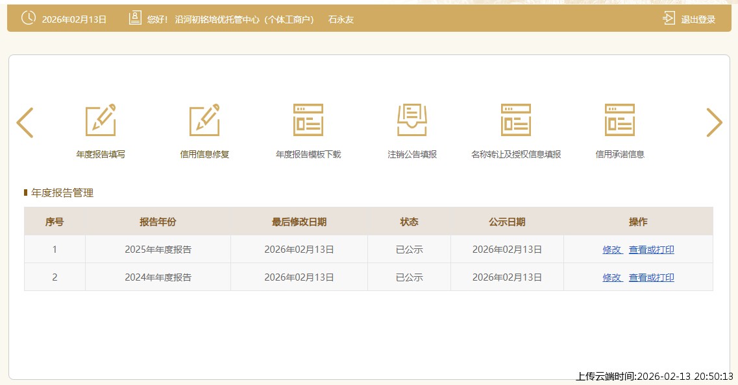
Task: Select the 信用承诺信息 menu label
Action: [620, 154]
